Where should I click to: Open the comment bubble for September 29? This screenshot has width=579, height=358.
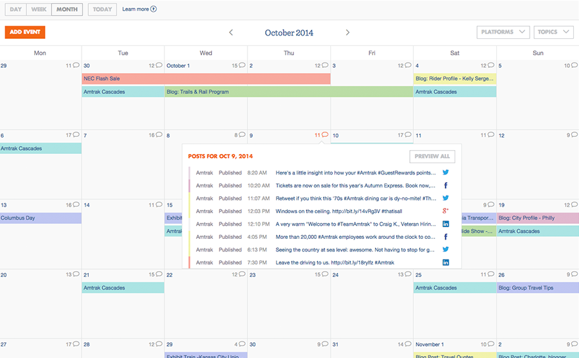click(x=76, y=65)
